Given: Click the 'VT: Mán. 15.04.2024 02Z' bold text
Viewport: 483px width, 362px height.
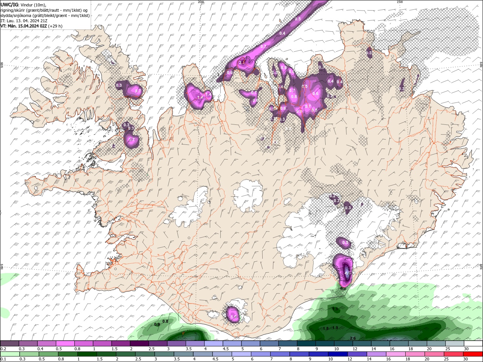Looking at the screenshot, I should tap(24, 26).
